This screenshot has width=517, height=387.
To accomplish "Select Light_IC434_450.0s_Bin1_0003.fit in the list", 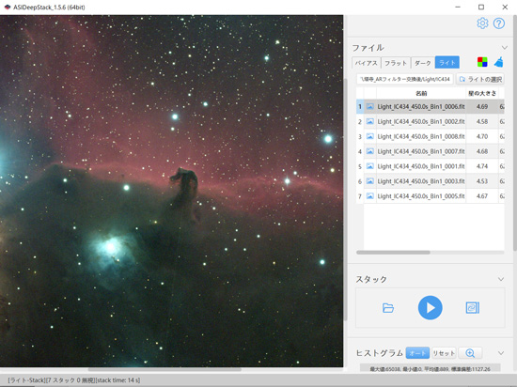I will (x=421, y=181).
